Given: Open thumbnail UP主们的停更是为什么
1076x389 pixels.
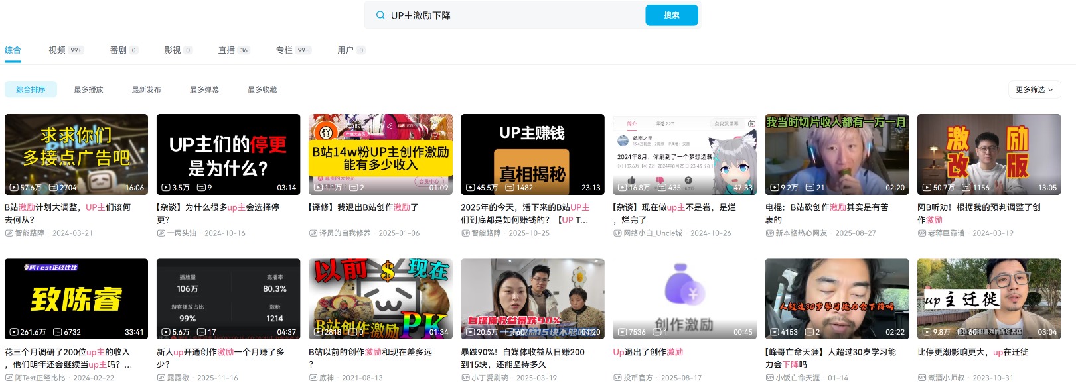Looking at the screenshot, I should point(228,154).
